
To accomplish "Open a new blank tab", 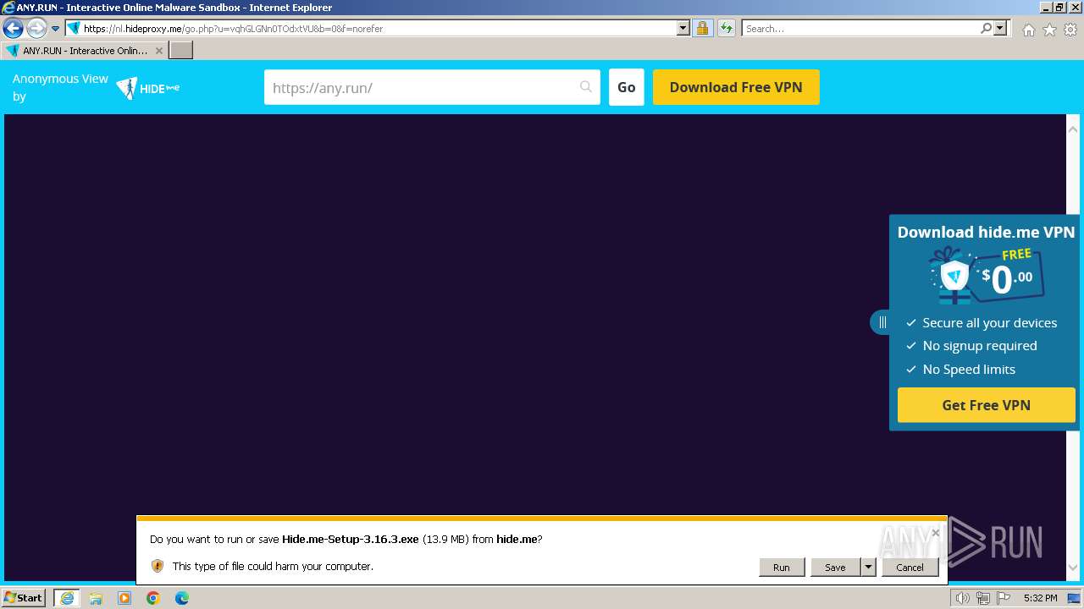I will (x=181, y=51).
